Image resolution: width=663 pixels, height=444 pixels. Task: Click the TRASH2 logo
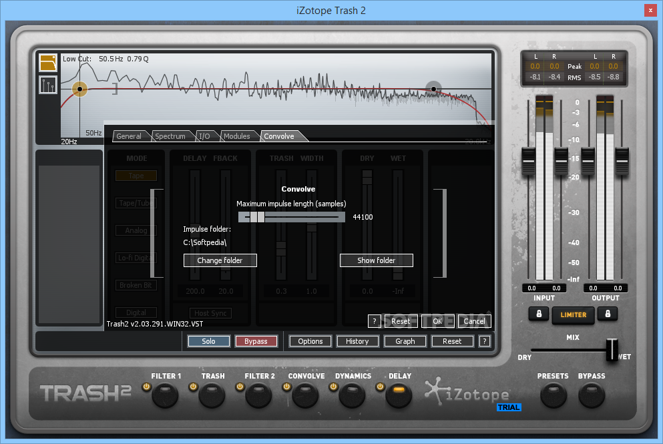pos(85,393)
